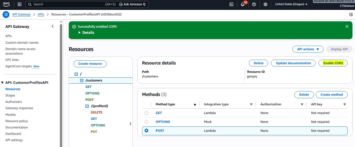Open the notifications bell
This screenshot has width=355, height=147.
[x=243, y=4]
